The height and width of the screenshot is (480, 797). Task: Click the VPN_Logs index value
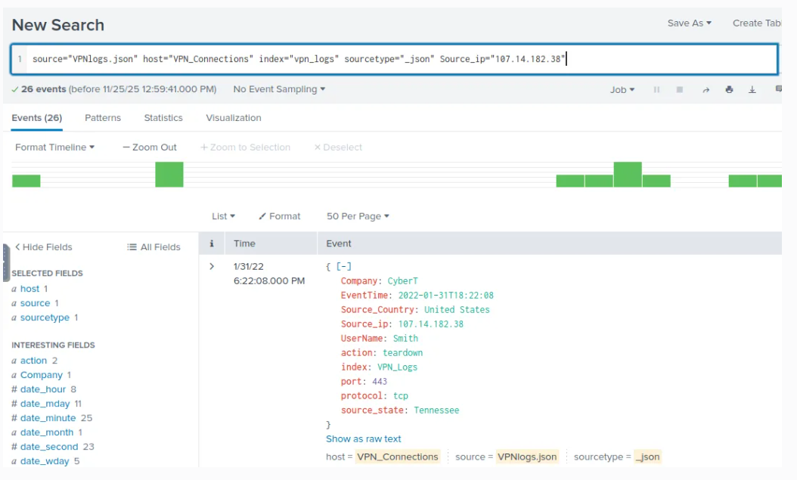tap(397, 367)
